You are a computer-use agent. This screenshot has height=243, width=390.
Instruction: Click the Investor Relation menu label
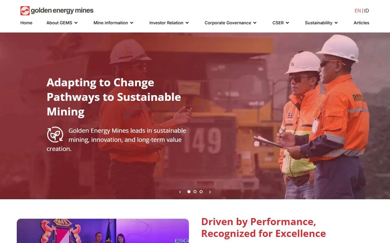point(166,23)
